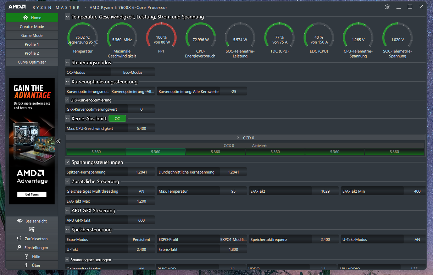Image resolution: width=433 pixels, height=275 pixels.
Task: Click the Einstellungen gear icon
Action: pos(18,248)
